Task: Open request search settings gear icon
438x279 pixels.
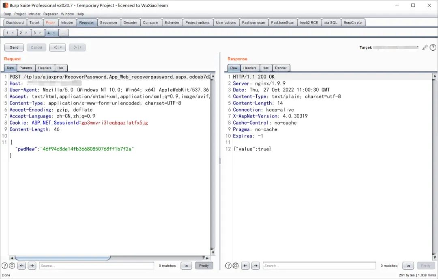Action: 12,266
